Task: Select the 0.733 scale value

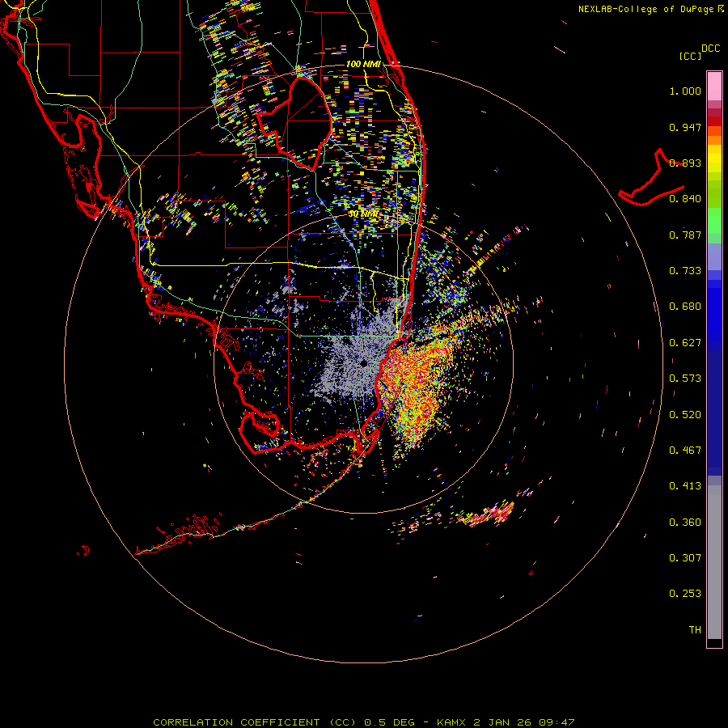Action: click(685, 271)
